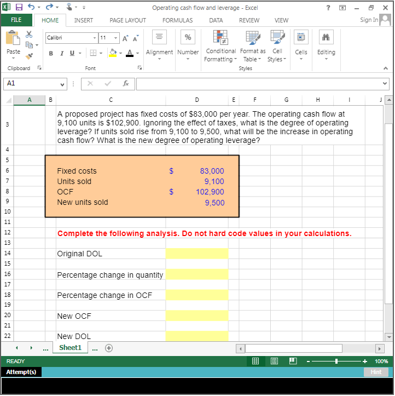
Task: Click the Paste clipboard icon
Action: pyautogui.click(x=13, y=38)
